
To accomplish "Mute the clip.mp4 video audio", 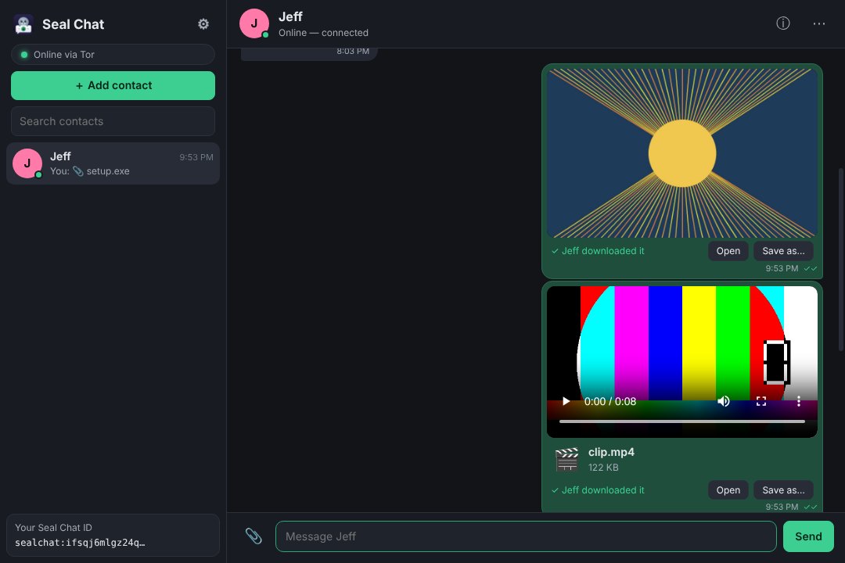I will pyautogui.click(x=723, y=401).
